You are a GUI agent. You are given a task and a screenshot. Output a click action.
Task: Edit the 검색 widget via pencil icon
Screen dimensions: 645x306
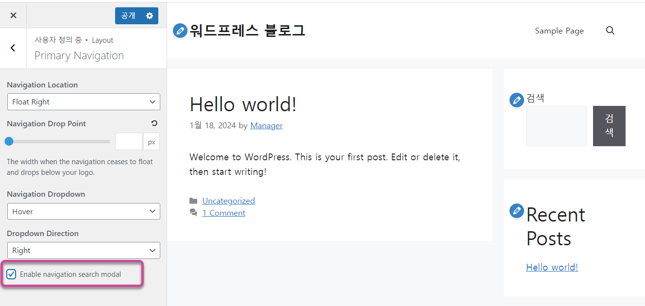pyautogui.click(x=516, y=100)
